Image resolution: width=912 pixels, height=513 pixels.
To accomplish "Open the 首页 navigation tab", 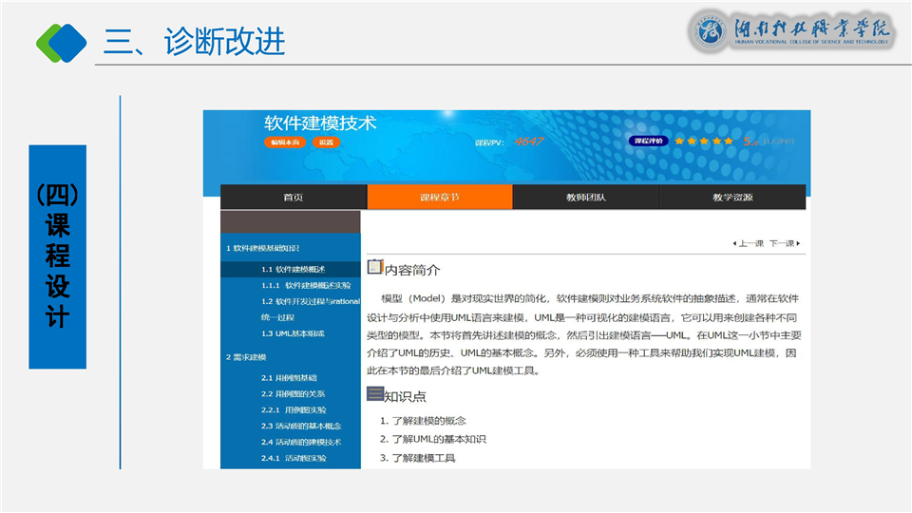I will [x=294, y=198].
